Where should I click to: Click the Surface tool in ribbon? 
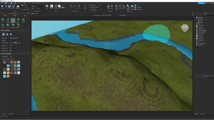point(59,6)
